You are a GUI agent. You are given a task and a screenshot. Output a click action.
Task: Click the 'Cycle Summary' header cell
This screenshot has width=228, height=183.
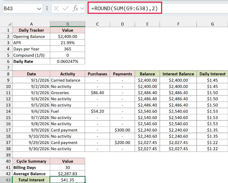pos(31,161)
